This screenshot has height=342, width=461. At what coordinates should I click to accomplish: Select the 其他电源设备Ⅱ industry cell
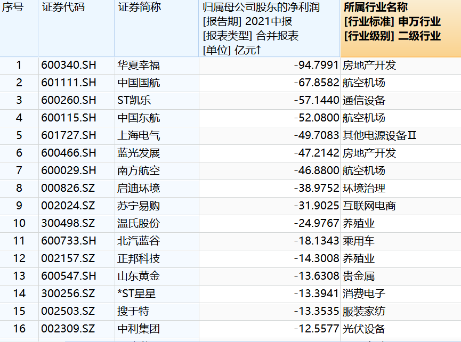pyautogui.click(x=379, y=136)
